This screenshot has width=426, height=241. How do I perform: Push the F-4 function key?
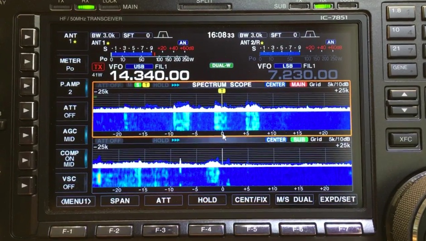[x=206, y=230]
